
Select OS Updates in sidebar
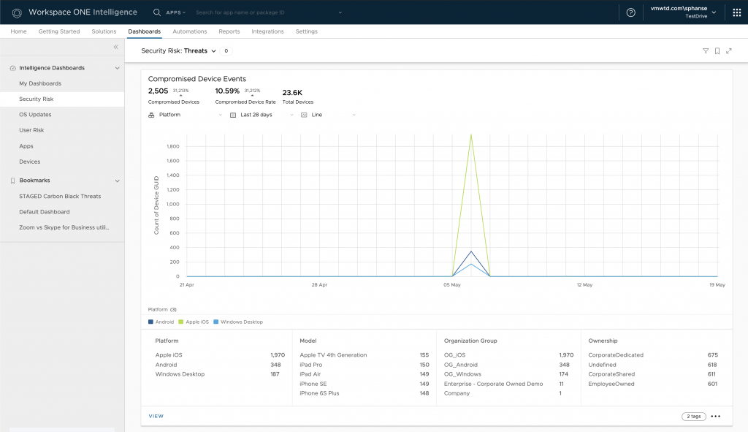(x=35, y=115)
